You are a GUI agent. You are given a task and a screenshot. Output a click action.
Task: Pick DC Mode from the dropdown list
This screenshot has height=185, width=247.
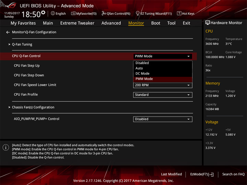[x=142, y=74]
